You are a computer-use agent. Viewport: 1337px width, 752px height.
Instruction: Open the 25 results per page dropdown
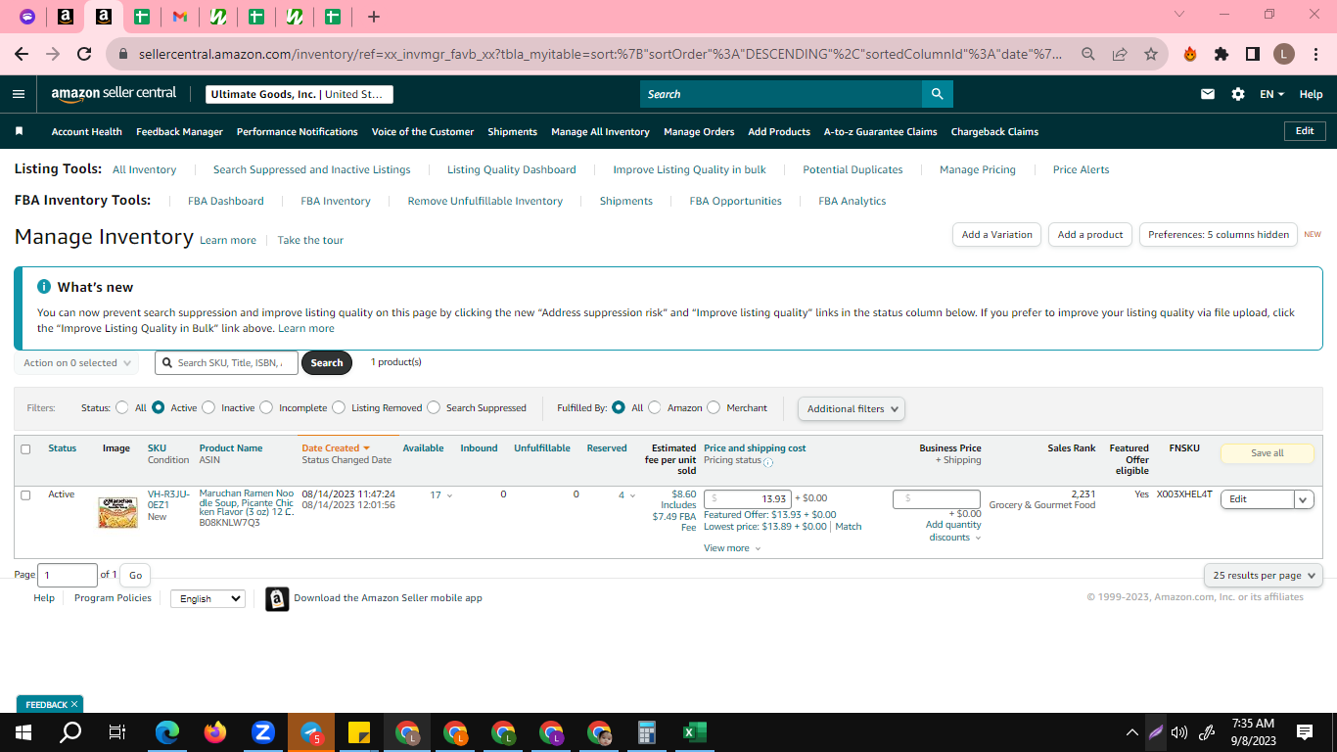1264,575
